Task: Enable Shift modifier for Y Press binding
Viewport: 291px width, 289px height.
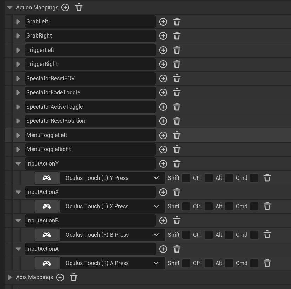Action: coord(186,178)
